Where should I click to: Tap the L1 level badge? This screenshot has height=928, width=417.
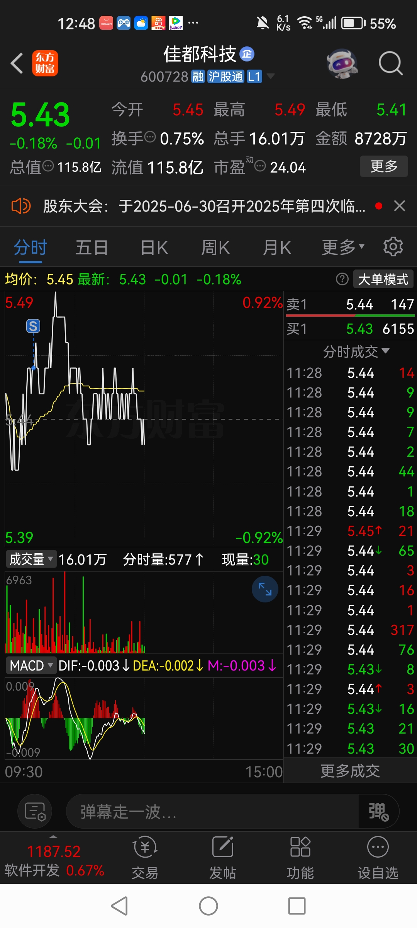[x=254, y=77]
